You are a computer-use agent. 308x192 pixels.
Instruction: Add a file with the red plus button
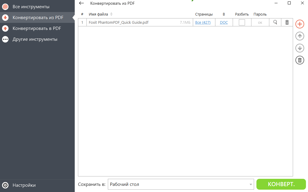pos(300,24)
